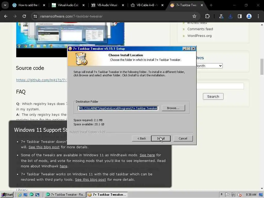Open first "See this blog post" link
This screenshot has height=198, width=264.
44,147
